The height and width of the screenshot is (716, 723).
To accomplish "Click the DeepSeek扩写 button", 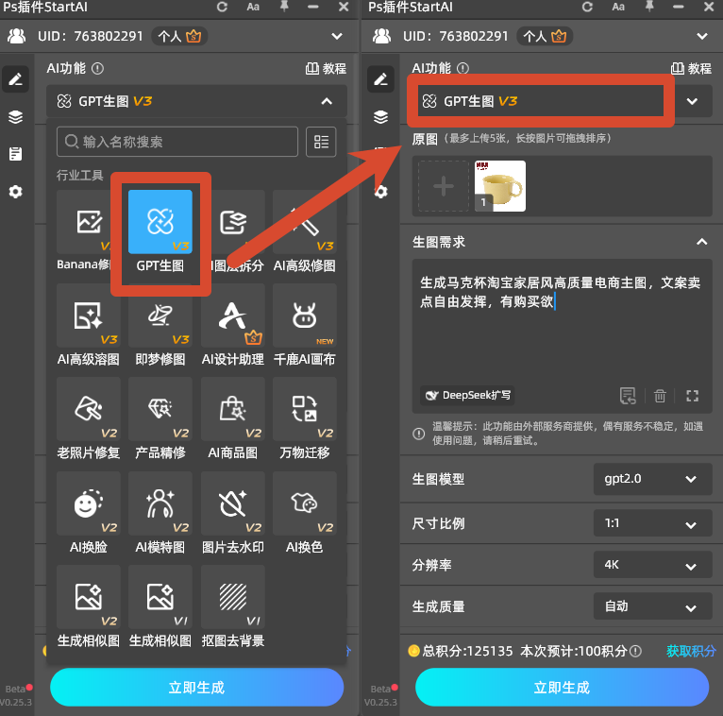I will [x=467, y=396].
